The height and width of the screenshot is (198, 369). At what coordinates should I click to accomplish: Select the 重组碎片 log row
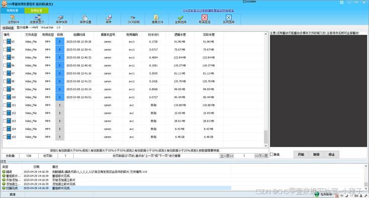(116, 176)
